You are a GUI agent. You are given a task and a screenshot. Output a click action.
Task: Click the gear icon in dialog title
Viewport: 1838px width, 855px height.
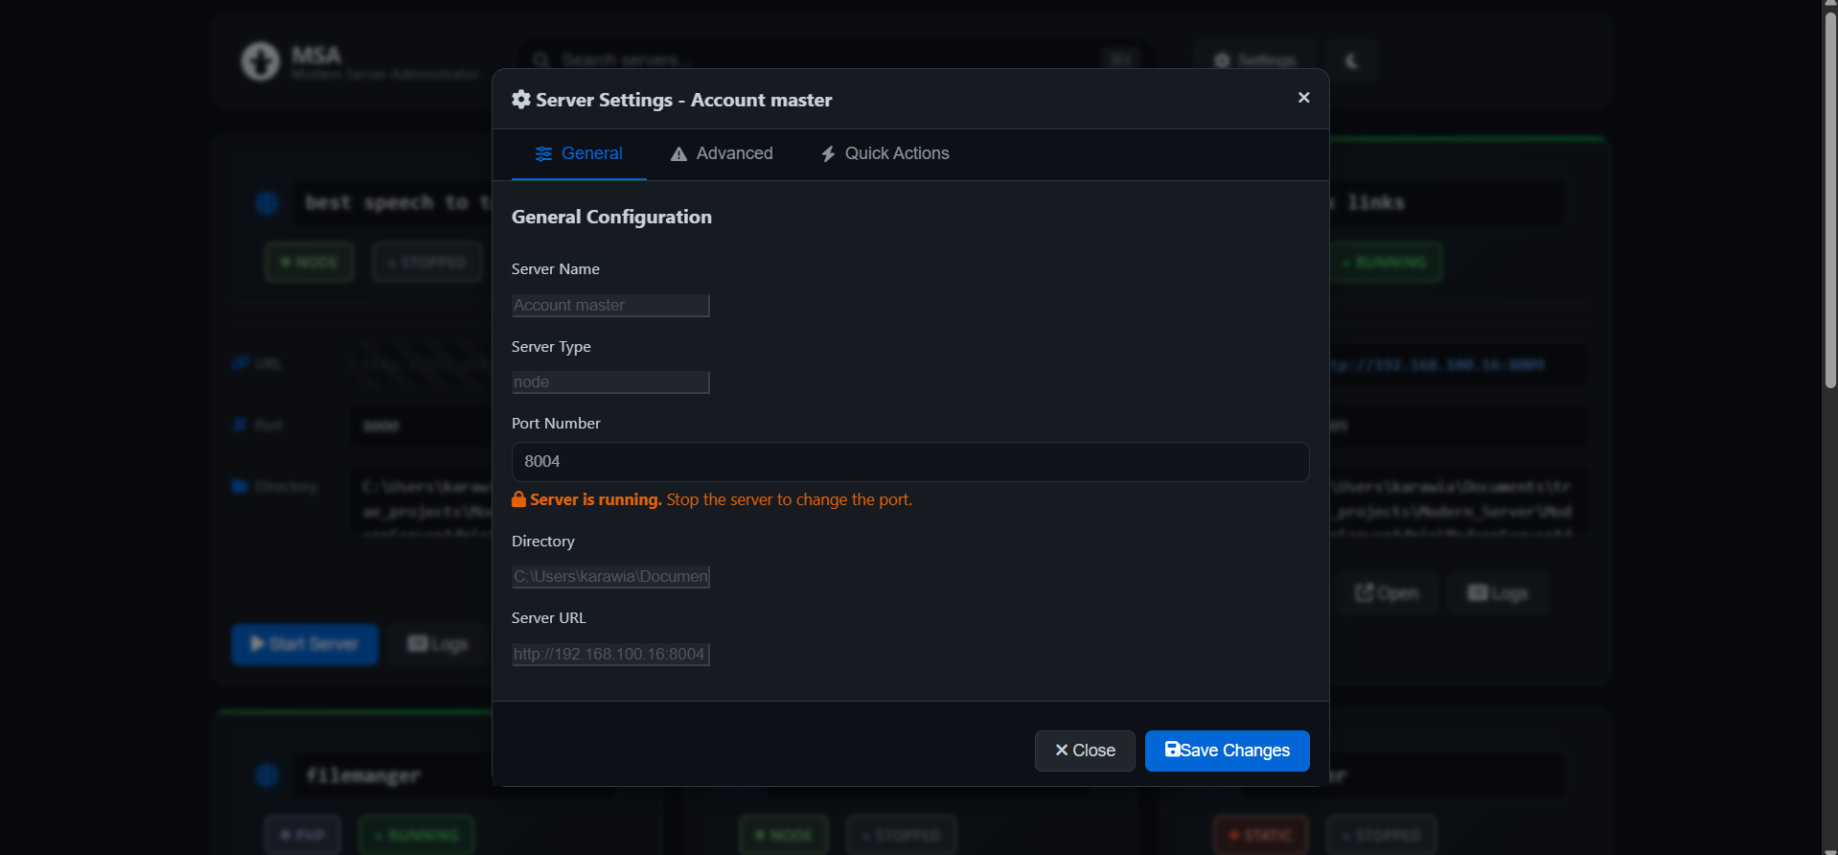pos(521,100)
